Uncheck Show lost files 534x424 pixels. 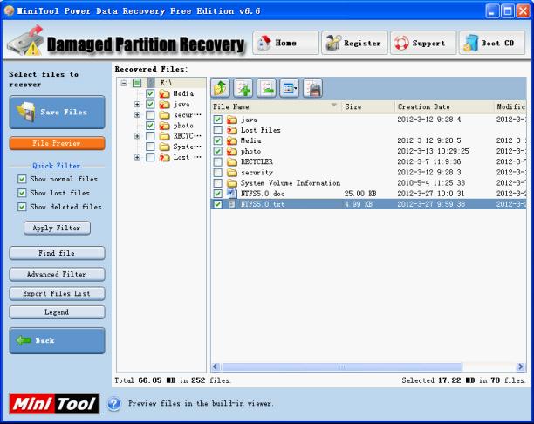coord(22,193)
